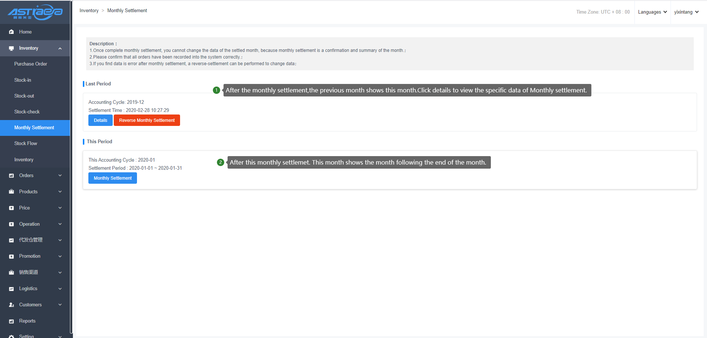The width and height of the screenshot is (707, 338).
Task: Click the Logistics menu icon
Action: point(11,289)
